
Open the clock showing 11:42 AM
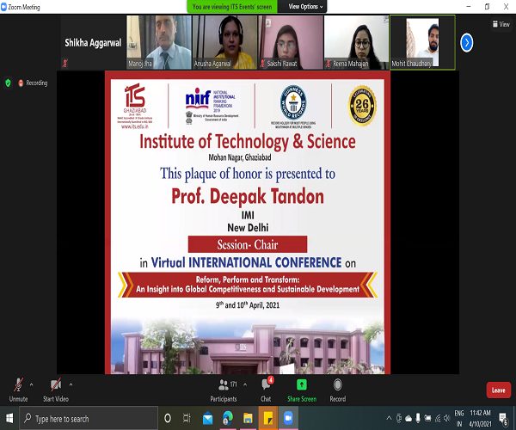tap(480, 418)
